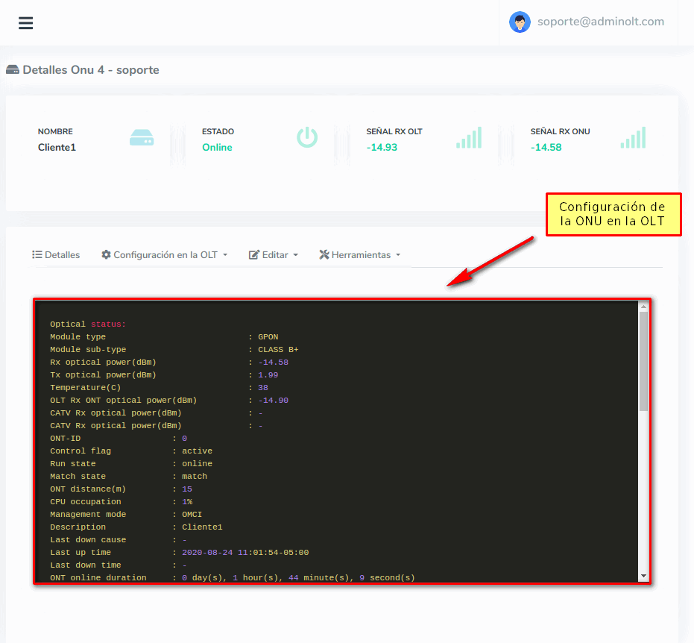This screenshot has height=643, width=694.
Task: Click the Cliente1 name in the summary card
Action: 57,148
